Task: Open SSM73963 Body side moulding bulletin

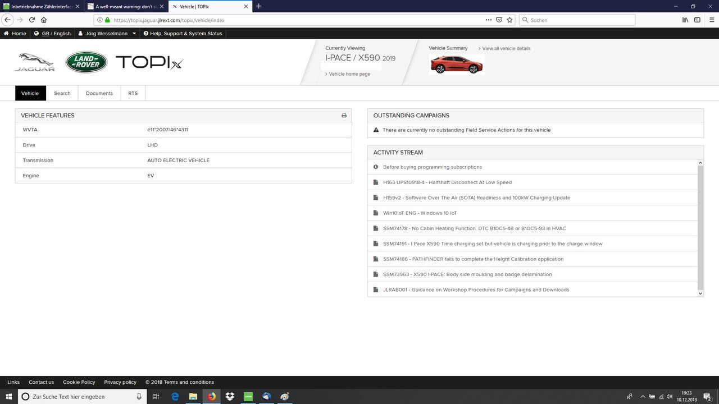Action: click(467, 274)
